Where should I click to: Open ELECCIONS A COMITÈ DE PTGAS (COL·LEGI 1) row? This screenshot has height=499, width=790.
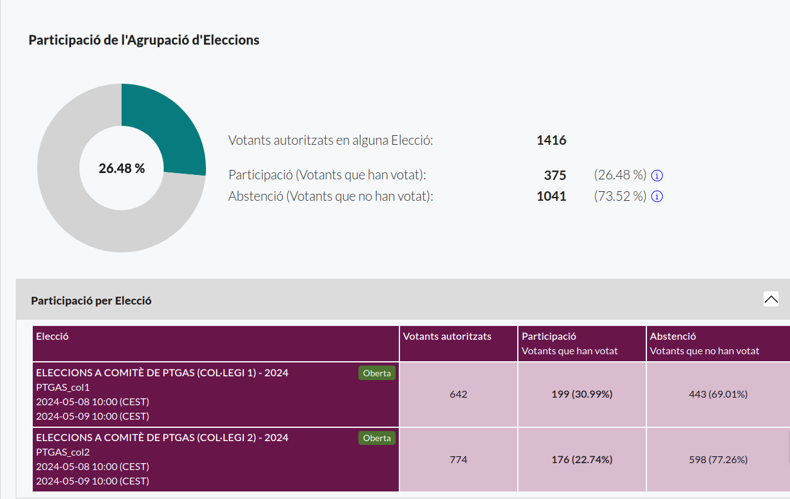tap(162, 373)
